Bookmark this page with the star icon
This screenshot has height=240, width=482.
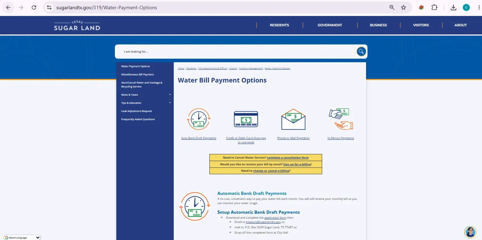pyautogui.click(x=404, y=7)
